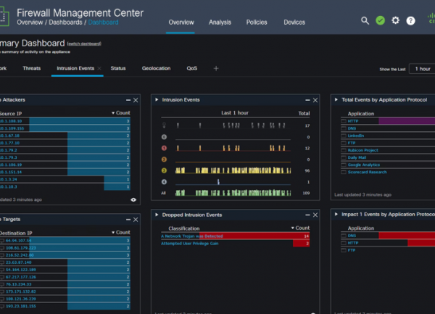Click the switch dashboard link

[x=84, y=44]
